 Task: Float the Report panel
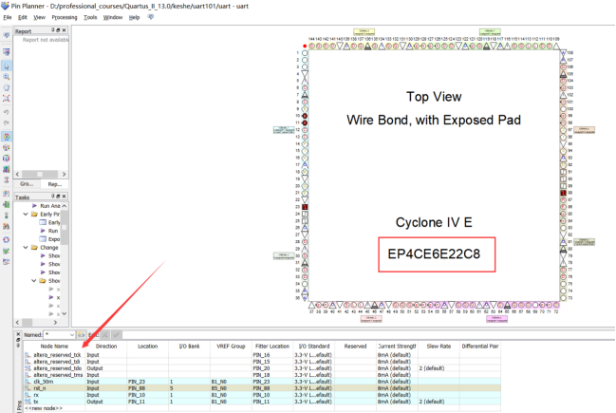(x=58, y=30)
